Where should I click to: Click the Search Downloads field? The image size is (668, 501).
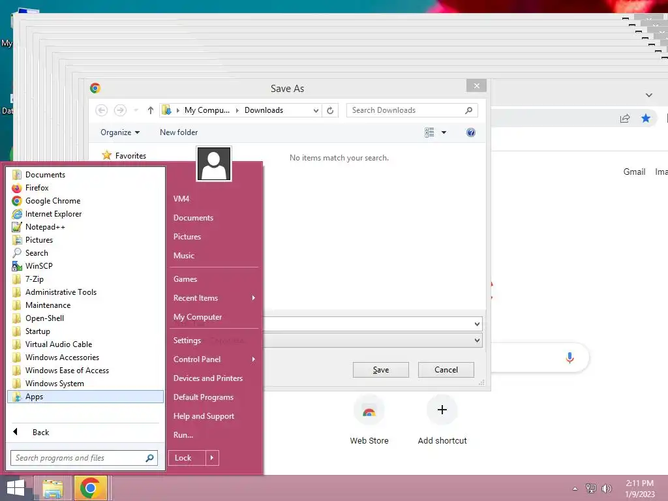(x=412, y=110)
